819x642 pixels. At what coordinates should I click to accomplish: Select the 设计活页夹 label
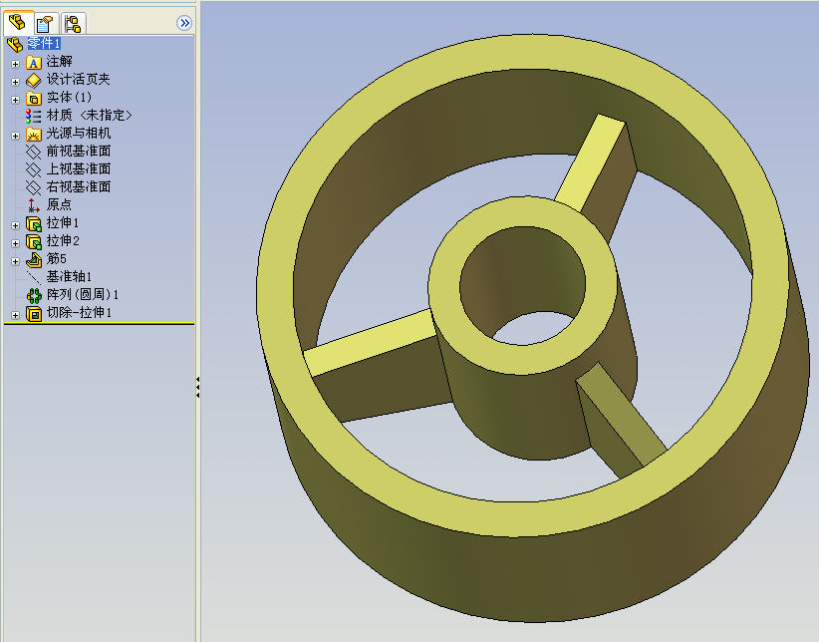coord(79,80)
